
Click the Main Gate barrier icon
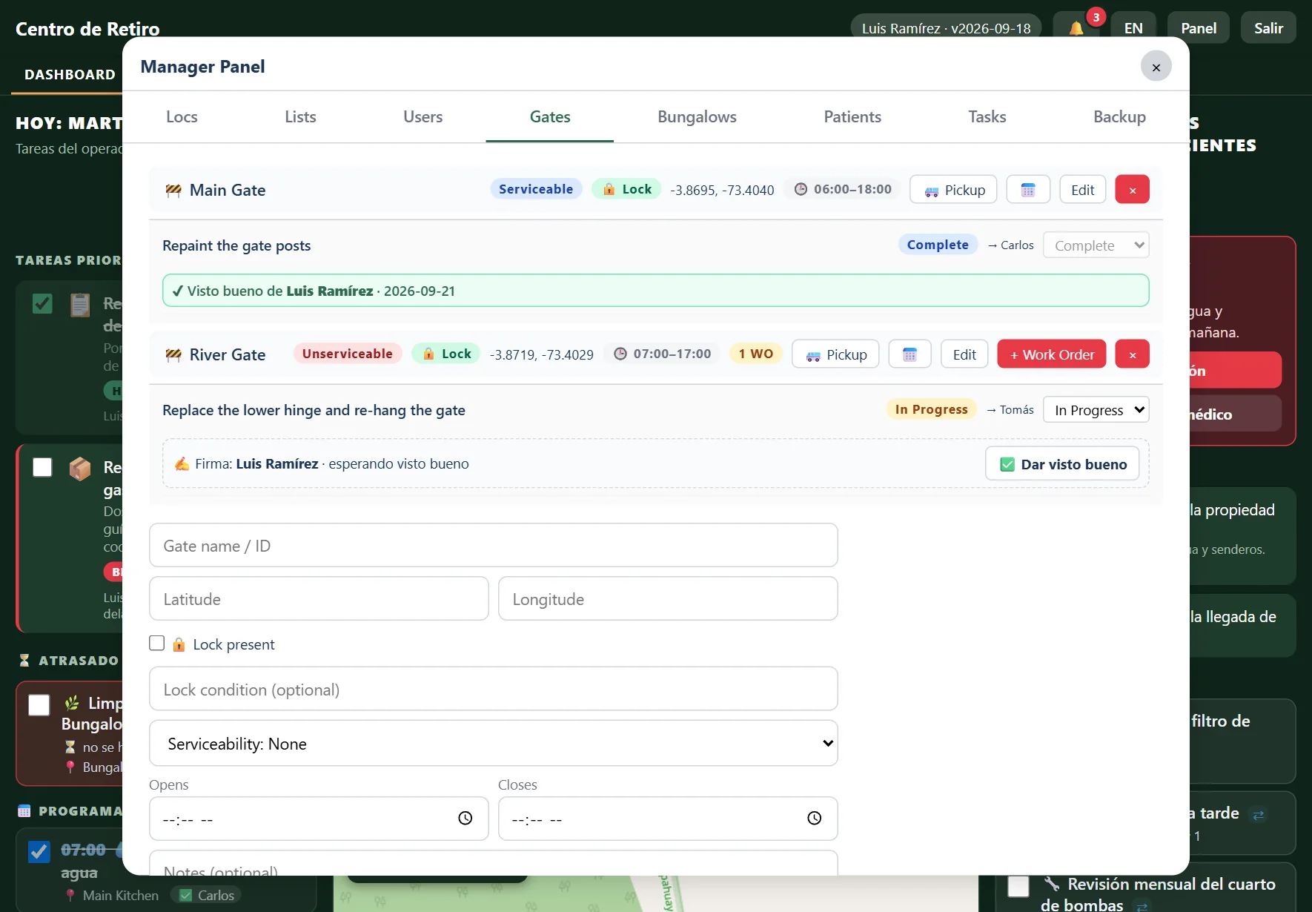(173, 190)
